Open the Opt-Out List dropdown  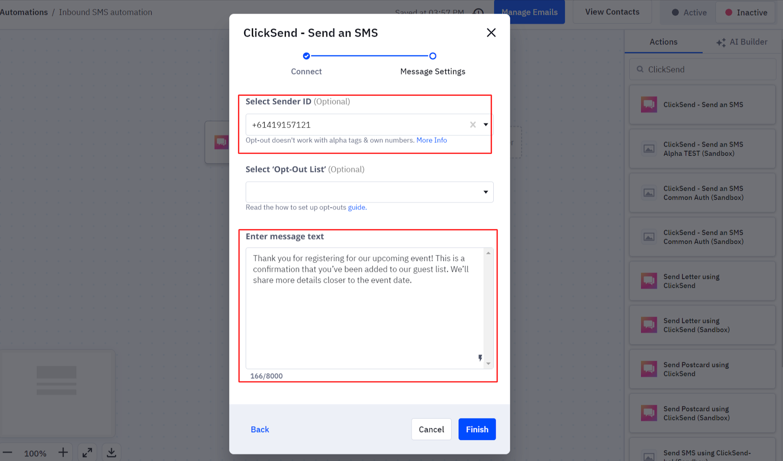point(369,192)
